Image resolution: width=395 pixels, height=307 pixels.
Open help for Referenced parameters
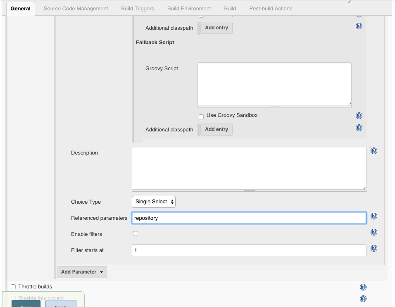tap(374, 217)
